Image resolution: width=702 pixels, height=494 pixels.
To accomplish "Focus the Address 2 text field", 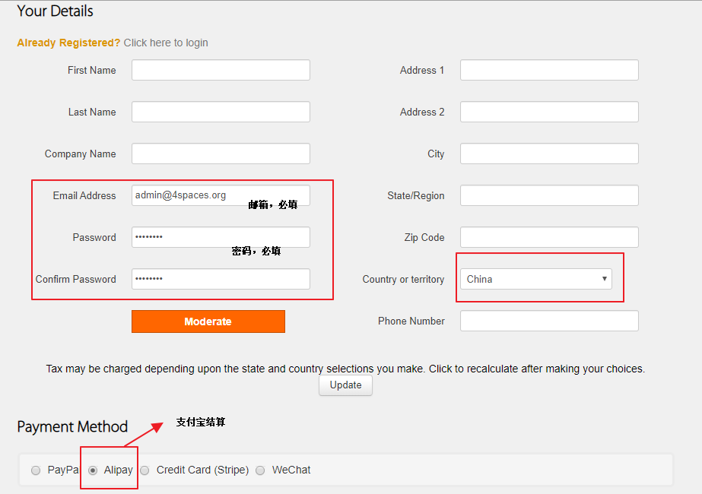I will point(549,112).
